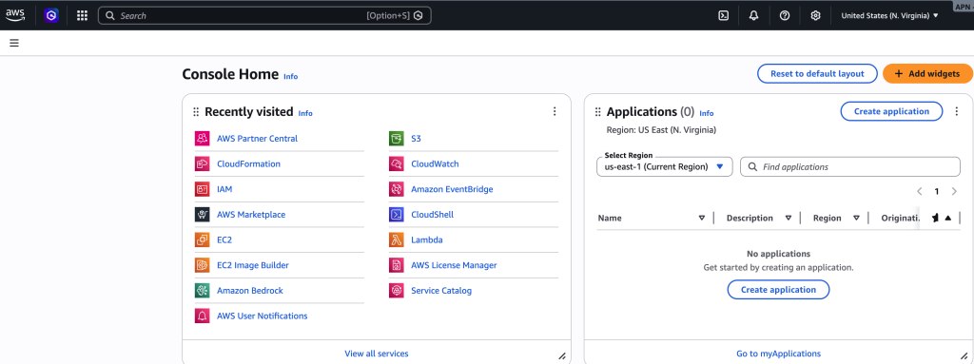Open Recently visited widget options menu
This screenshot has height=364, width=974.
point(555,111)
